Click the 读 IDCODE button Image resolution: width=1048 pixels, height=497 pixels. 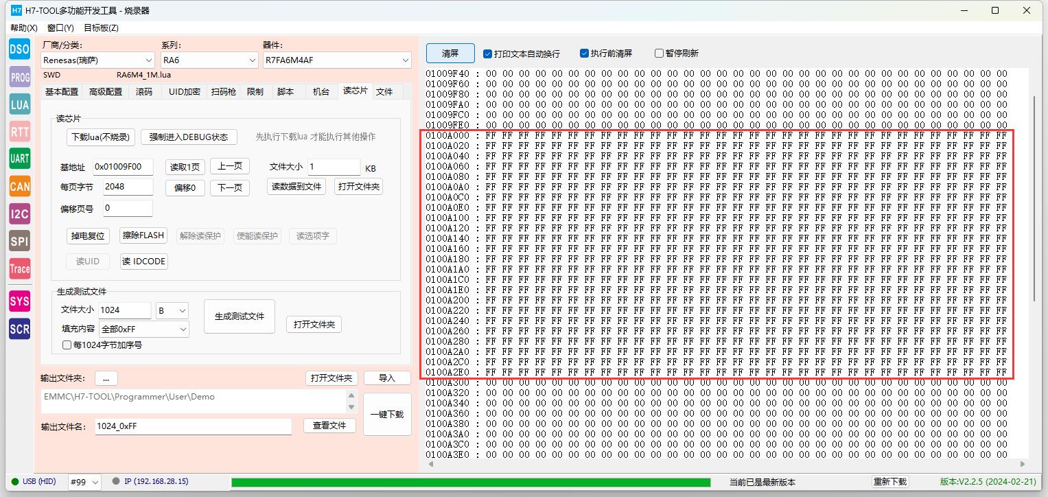click(144, 262)
